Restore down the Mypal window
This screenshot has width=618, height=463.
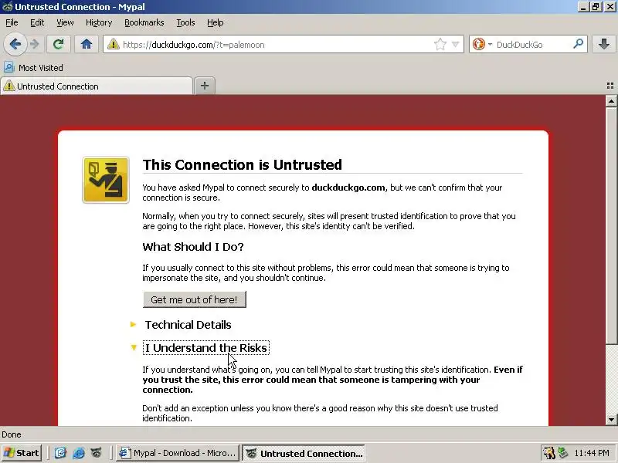[x=596, y=7]
